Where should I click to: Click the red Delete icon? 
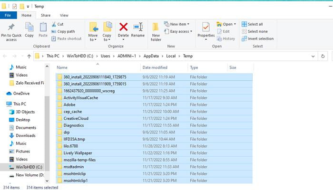pyautogui.click(x=123, y=27)
